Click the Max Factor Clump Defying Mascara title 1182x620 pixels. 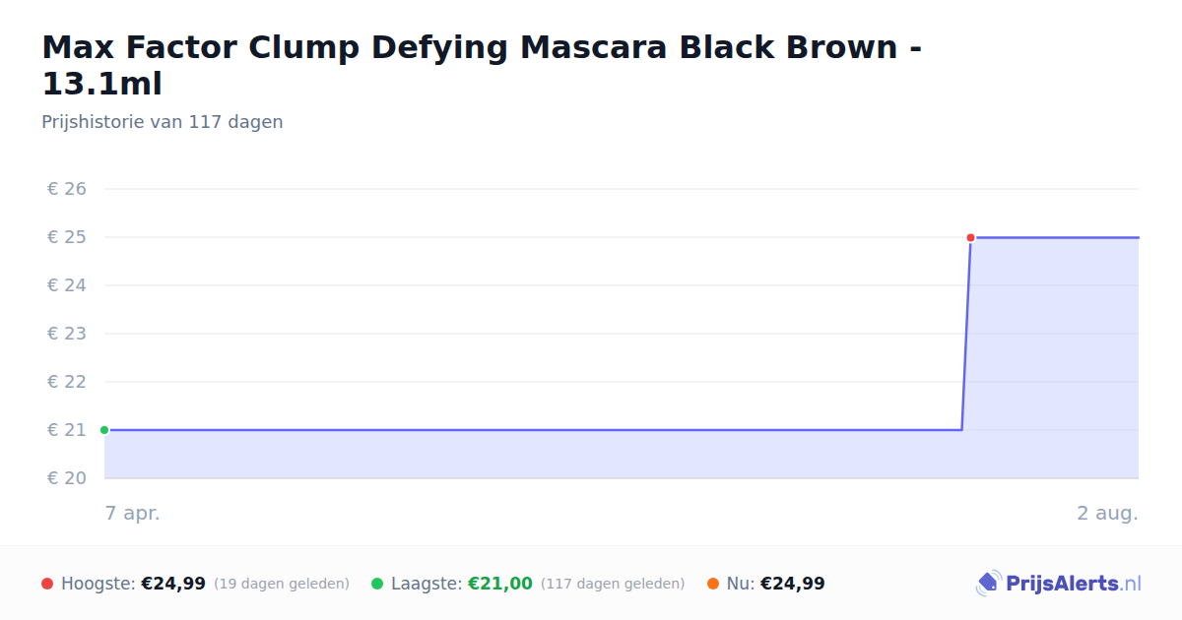tap(482, 65)
